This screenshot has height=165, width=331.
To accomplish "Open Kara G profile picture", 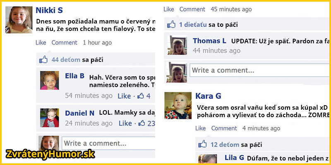I will pos(178,106).
